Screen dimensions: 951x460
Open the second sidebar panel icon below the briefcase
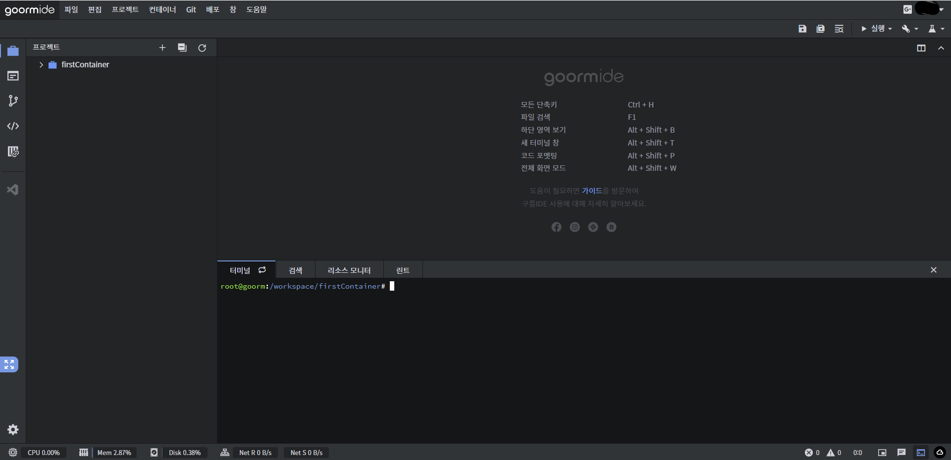pos(13,76)
